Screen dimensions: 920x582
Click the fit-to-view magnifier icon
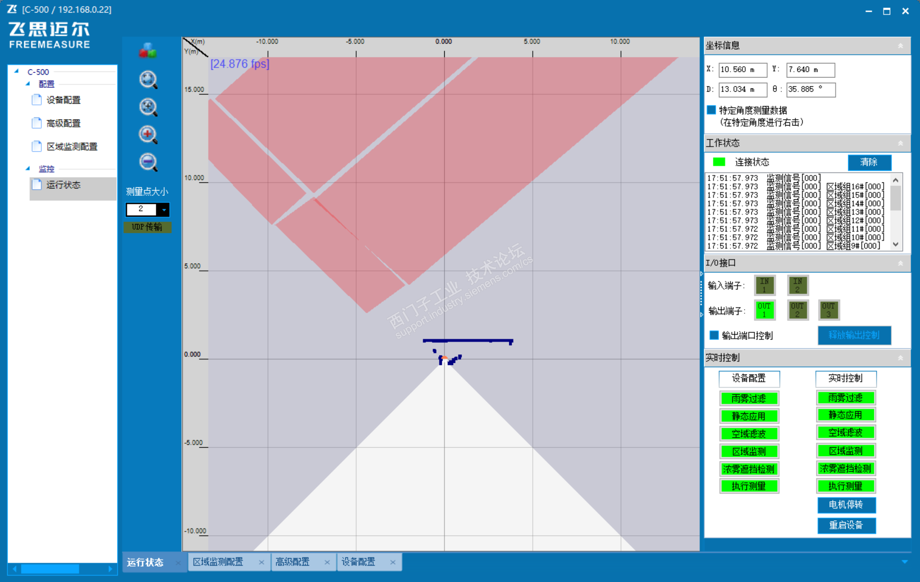pos(148,80)
